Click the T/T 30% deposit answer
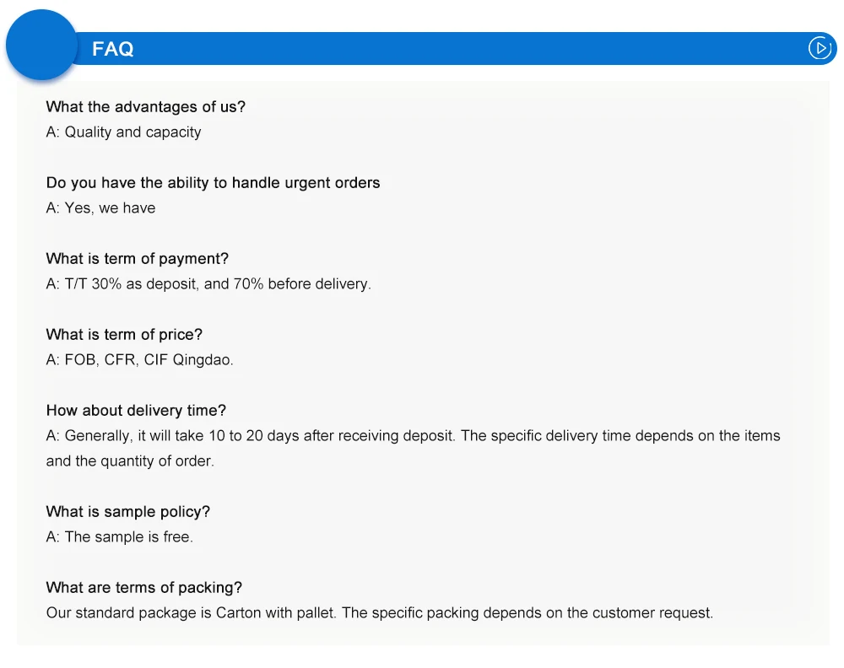Screen dimensions: 844x668 [208, 284]
